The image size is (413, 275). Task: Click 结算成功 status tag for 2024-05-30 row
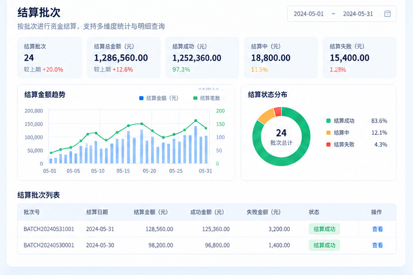pos(324,245)
